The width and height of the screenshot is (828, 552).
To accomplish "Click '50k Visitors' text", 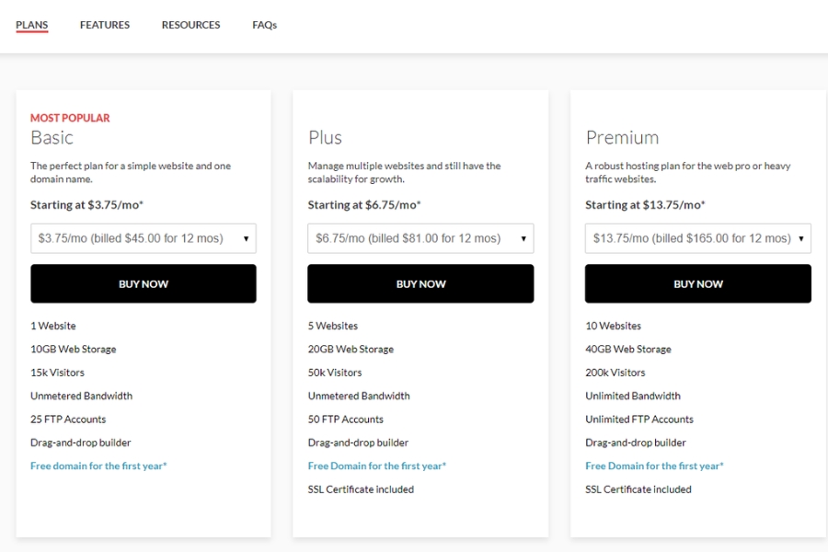I will pyautogui.click(x=335, y=373).
